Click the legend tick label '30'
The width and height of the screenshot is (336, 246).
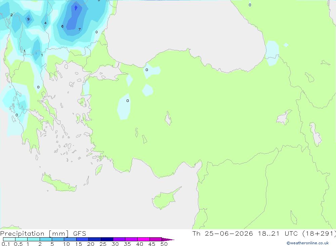click(115, 244)
